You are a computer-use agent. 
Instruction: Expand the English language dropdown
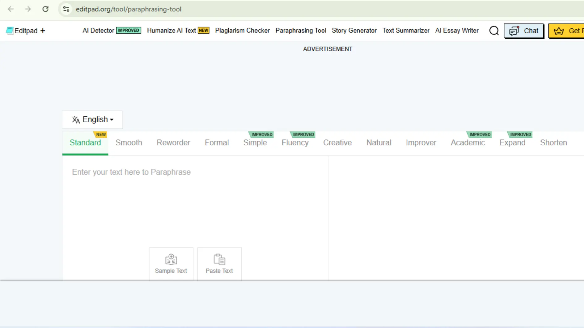92,119
